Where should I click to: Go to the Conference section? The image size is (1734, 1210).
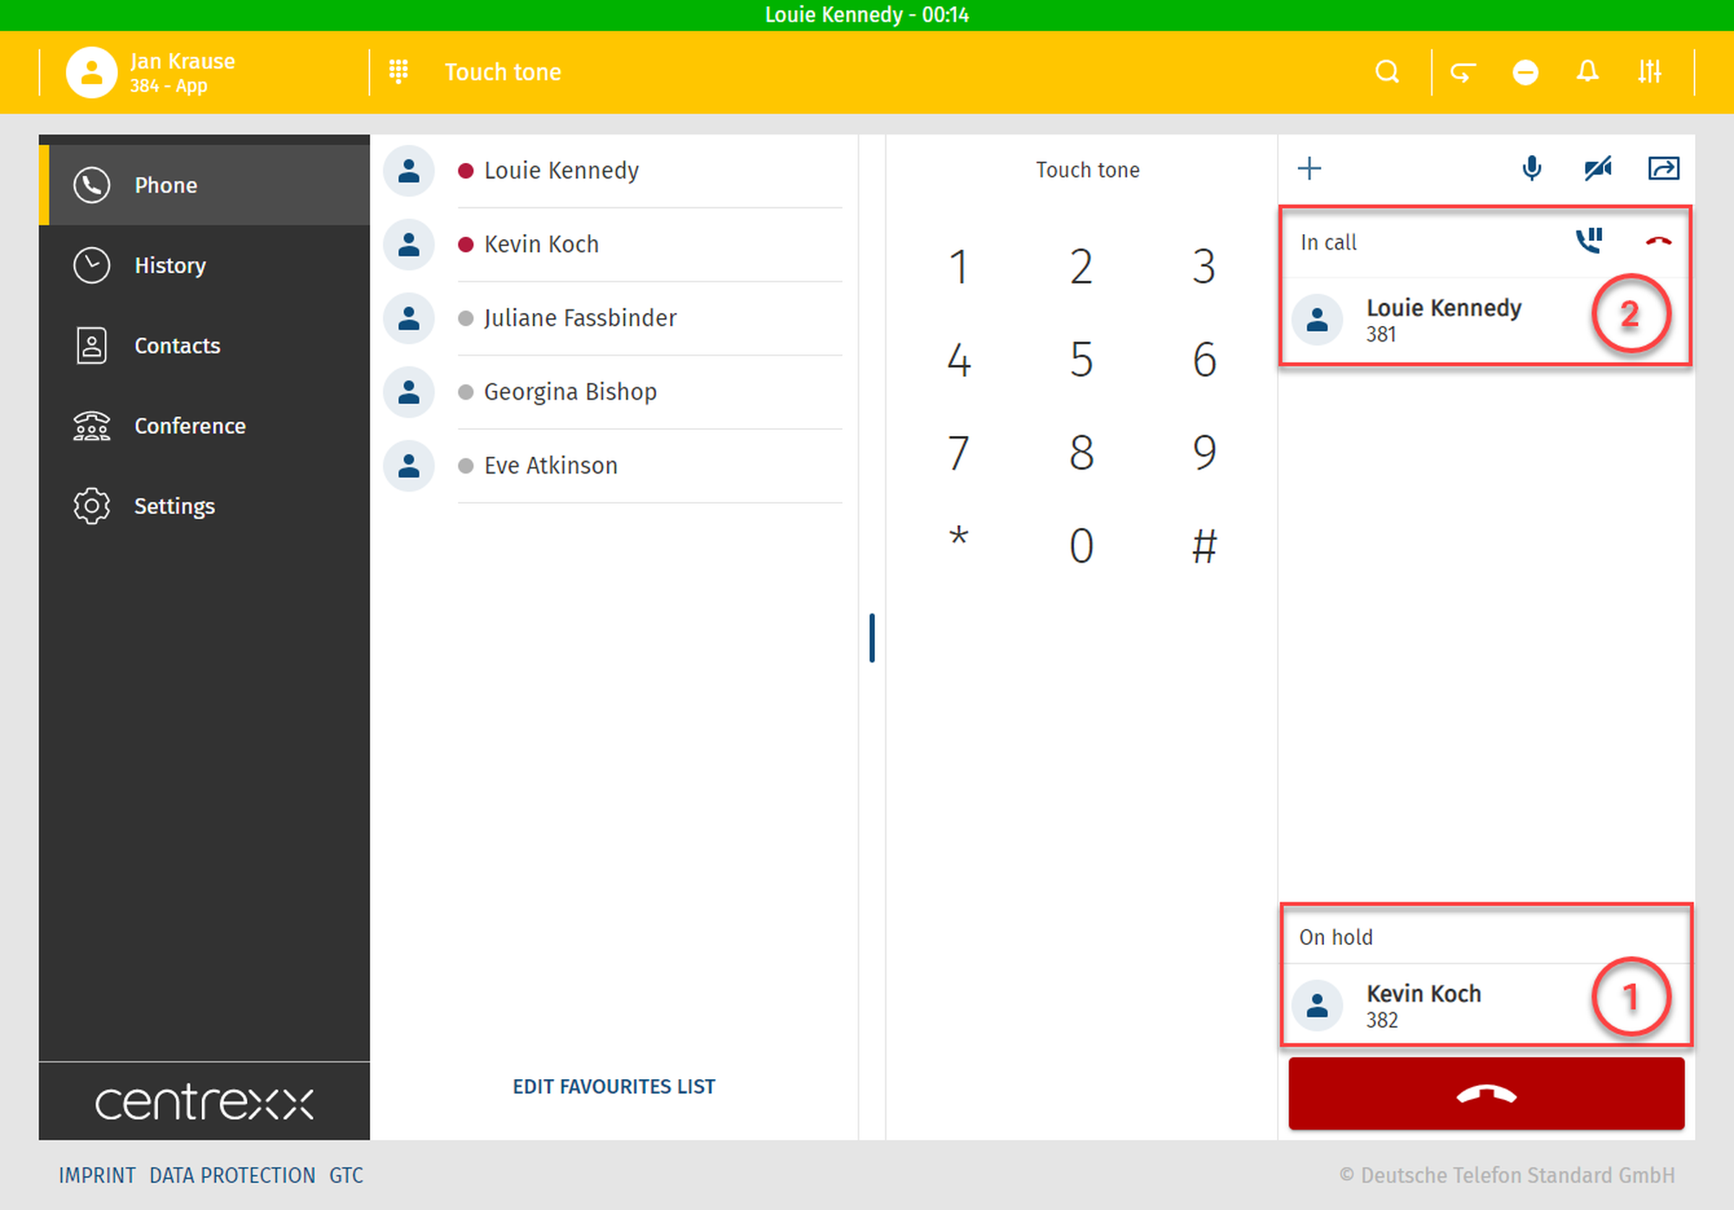(x=189, y=426)
